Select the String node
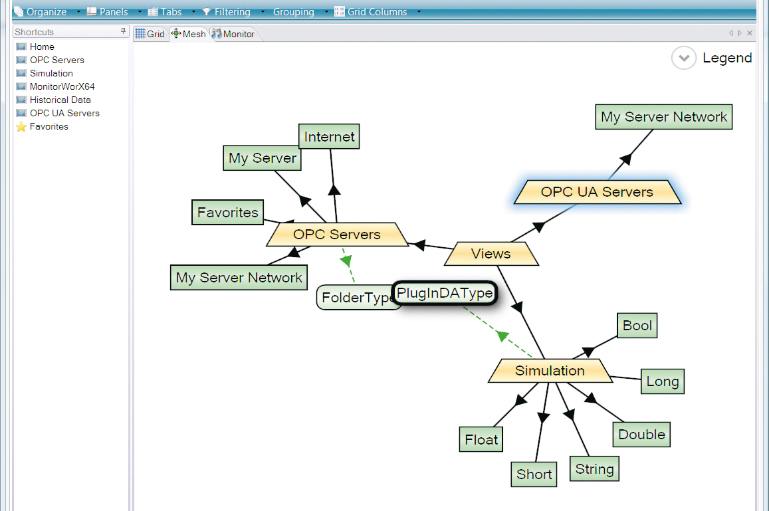769x511 pixels. (594, 469)
